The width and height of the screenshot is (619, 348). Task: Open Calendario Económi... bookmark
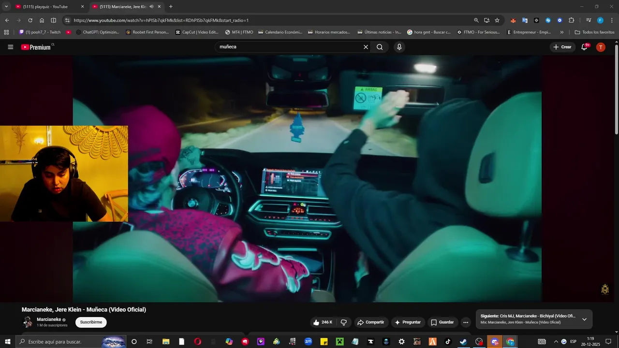(280, 32)
